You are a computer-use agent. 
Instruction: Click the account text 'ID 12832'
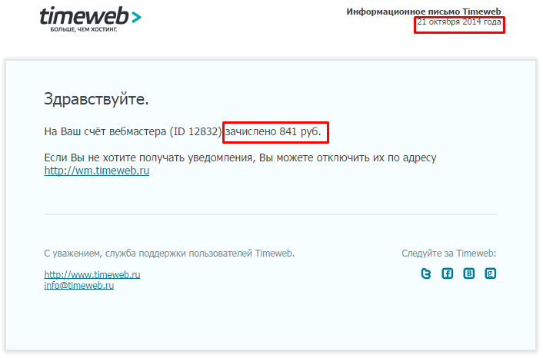click(x=195, y=132)
